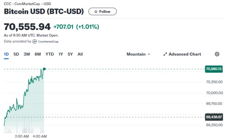226x140 pixels.
Task: Click the 69,438.67 previous close label
Action: click(214, 117)
